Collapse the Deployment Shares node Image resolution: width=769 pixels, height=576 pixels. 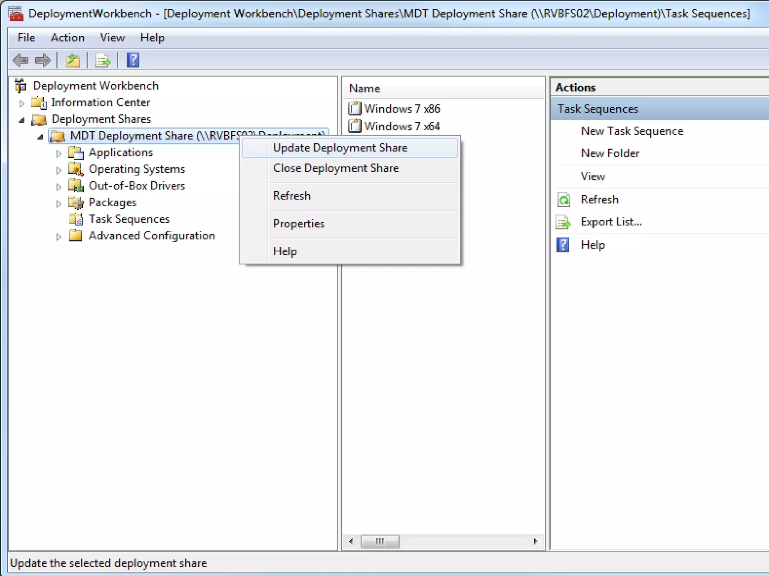tap(22, 120)
